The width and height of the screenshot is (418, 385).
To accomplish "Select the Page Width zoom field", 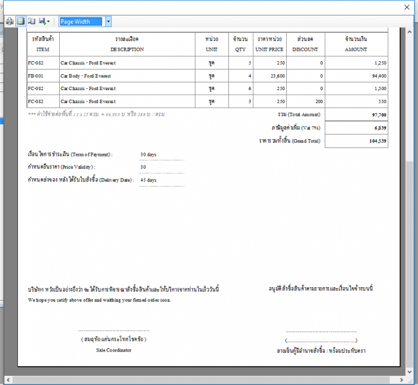I will [x=81, y=22].
